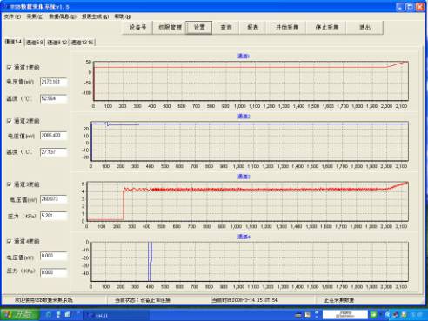428x321 pixels.
Task: Open the 帮助(H) menu
Action: (x=123, y=17)
